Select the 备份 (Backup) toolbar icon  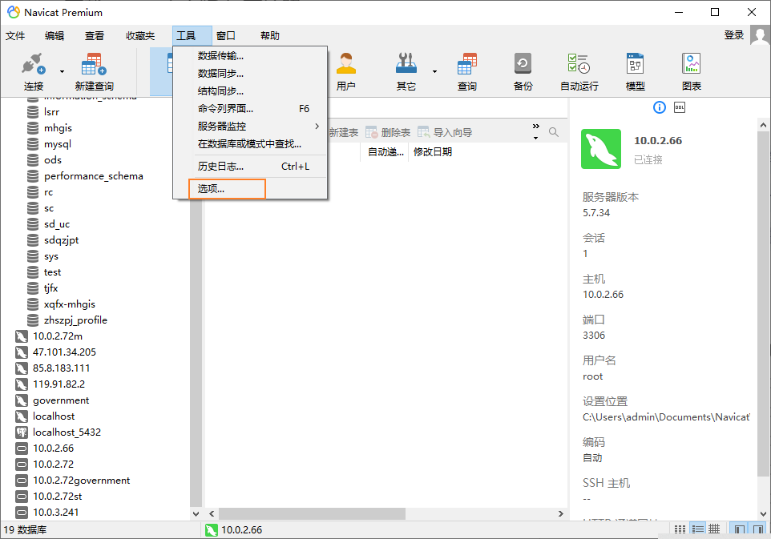tap(523, 70)
